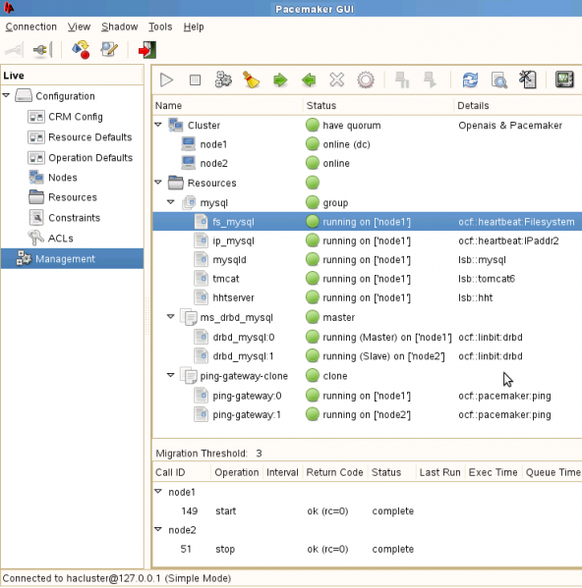Screen dimensions: 582x588
Task: Click the start operation row 149
Action: click(368, 511)
